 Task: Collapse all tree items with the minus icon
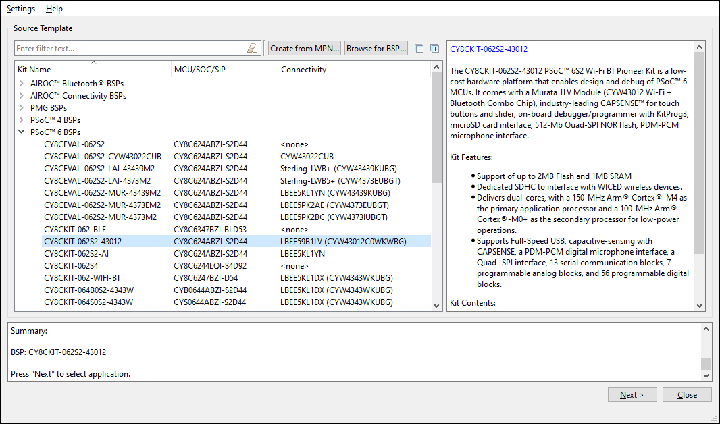[419, 48]
